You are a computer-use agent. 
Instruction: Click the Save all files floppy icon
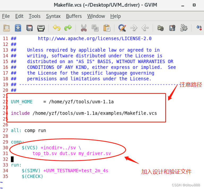click(x=29, y=28)
